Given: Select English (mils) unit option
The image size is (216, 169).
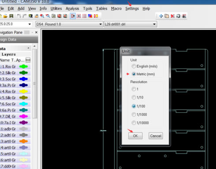Looking at the screenshot, I should 145,66.
